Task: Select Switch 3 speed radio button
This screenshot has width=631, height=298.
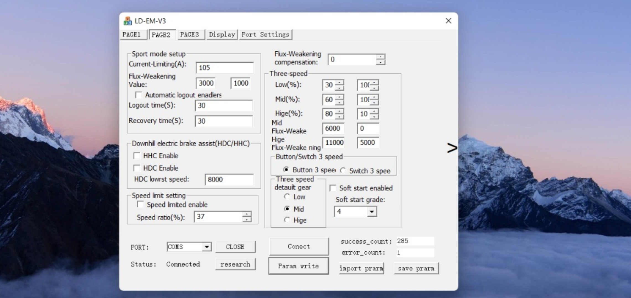Action: click(x=343, y=171)
